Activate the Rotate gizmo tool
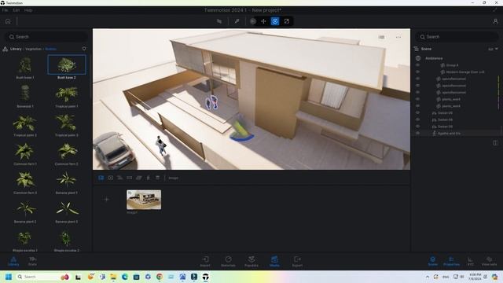Image resolution: width=503 pixels, height=283 pixels. (275, 21)
